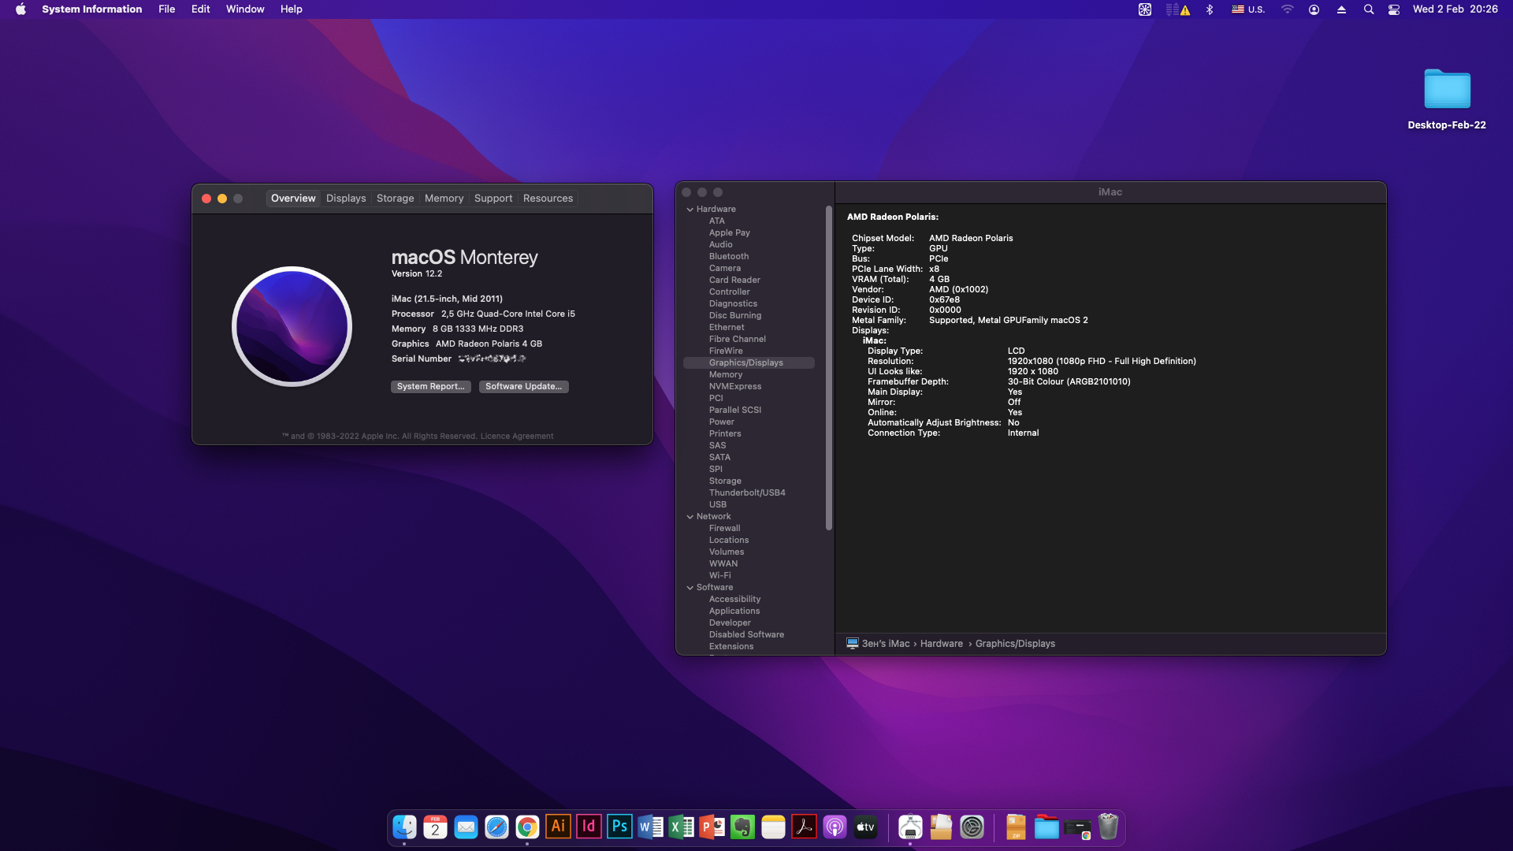The height and width of the screenshot is (851, 1513).
Task: Open the Window menu
Action: (x=244, y=9)
